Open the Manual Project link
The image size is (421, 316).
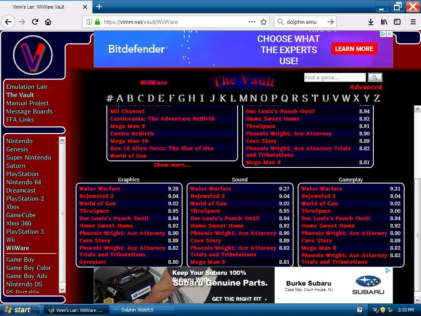pyautogui.click(x=28, y=103)
